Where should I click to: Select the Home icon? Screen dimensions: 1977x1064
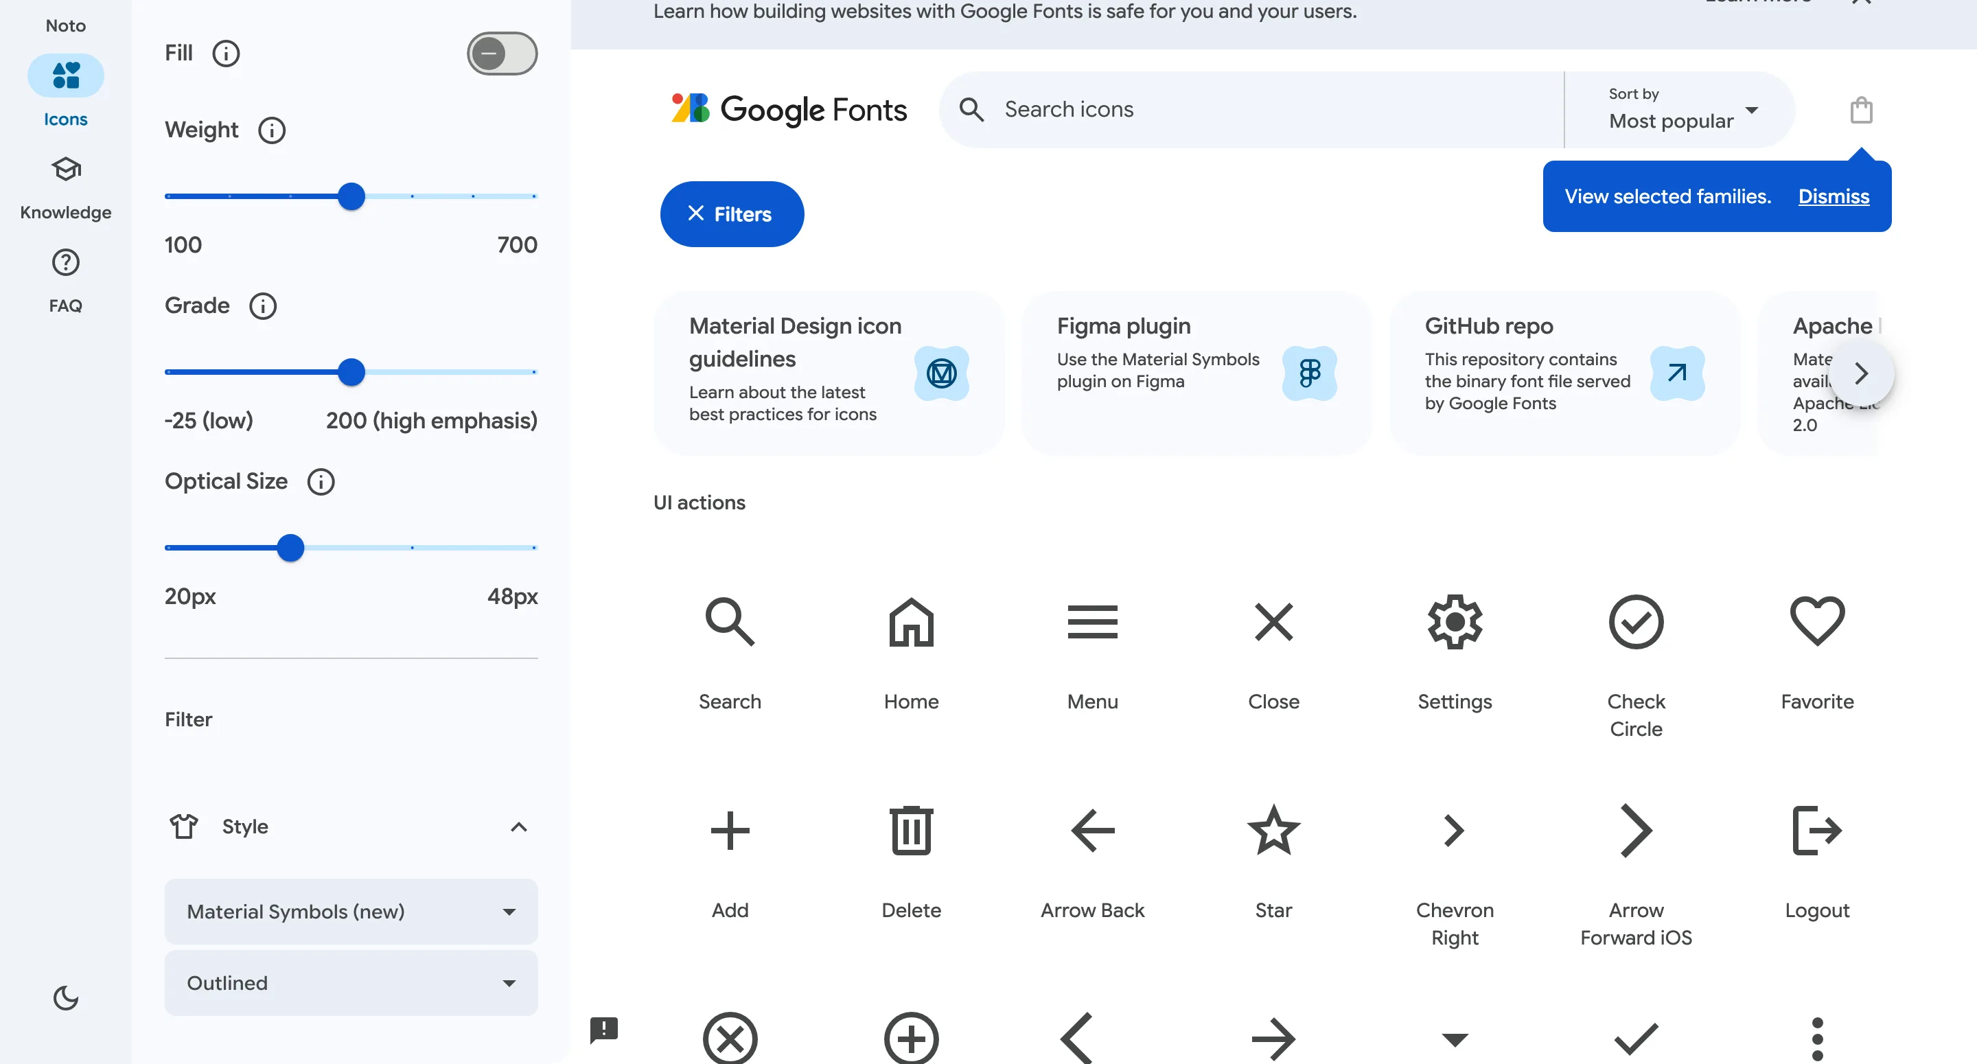911,621
